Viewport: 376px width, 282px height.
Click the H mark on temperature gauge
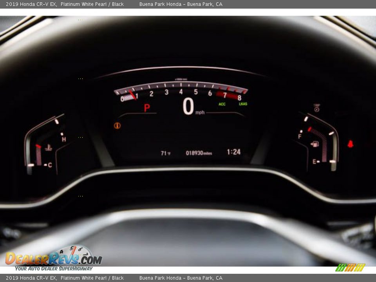(x=64, y=139)
